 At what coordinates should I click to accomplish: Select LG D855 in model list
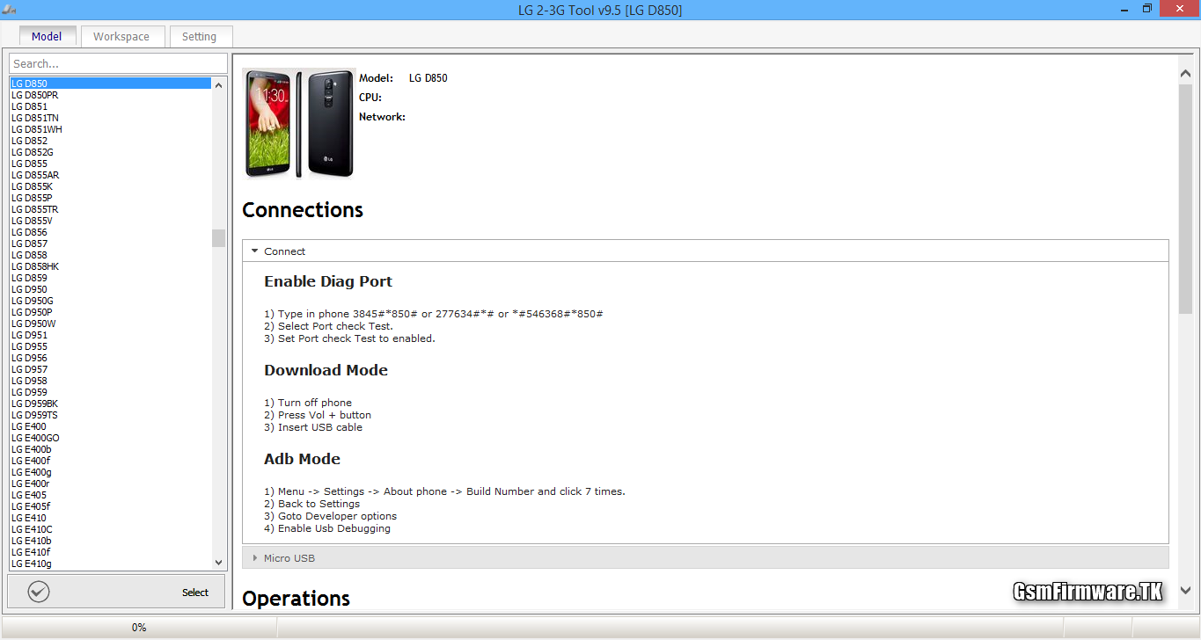point(110,164)
